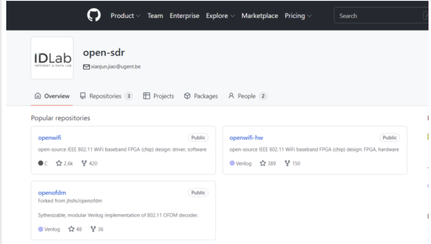Click the Public badge on openwifi-hw card

click(x=389, y=138)
